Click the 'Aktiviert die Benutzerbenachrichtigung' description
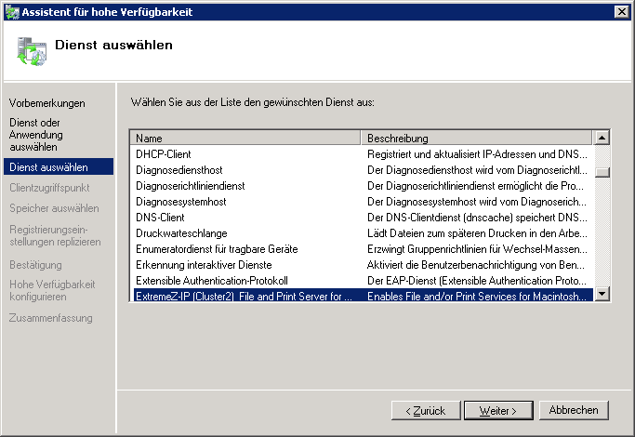Image resolution: width=635 pixels, height=437 pixels. coord(476,265)
